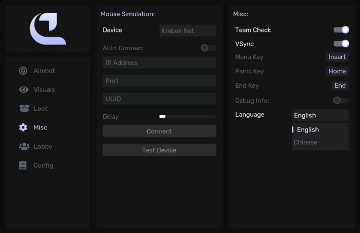Viewport: 360px width, 233px height.
Task: Enable the Debug Info toggle
Action: pos(341,101)
